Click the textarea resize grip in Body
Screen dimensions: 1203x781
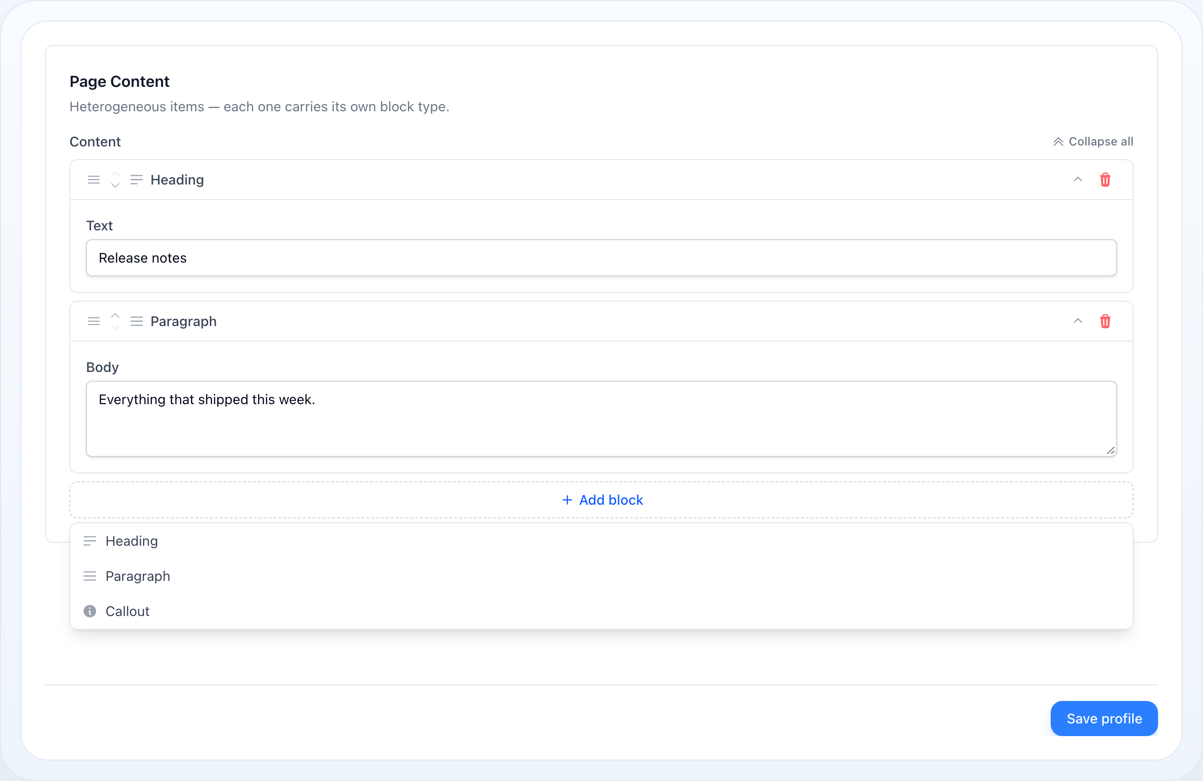pyautogui.click(x=1110, y=451)
